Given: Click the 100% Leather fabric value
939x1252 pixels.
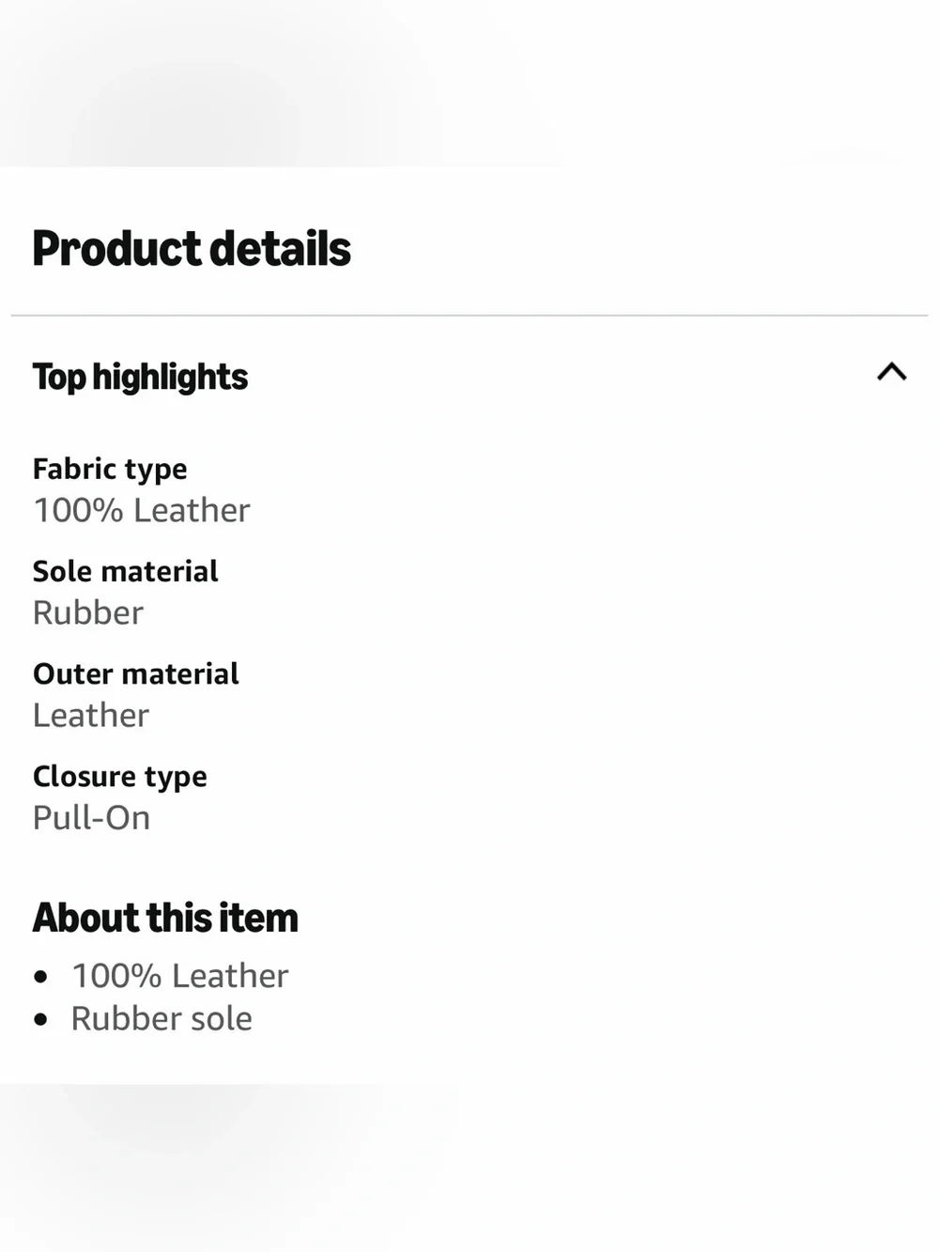Looking at the screenshot, I should point(142,510).
